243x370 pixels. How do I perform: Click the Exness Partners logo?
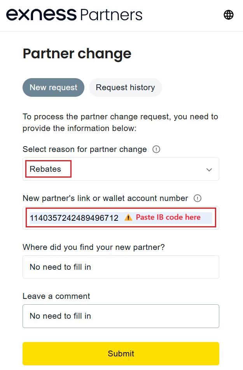[74, 15]
